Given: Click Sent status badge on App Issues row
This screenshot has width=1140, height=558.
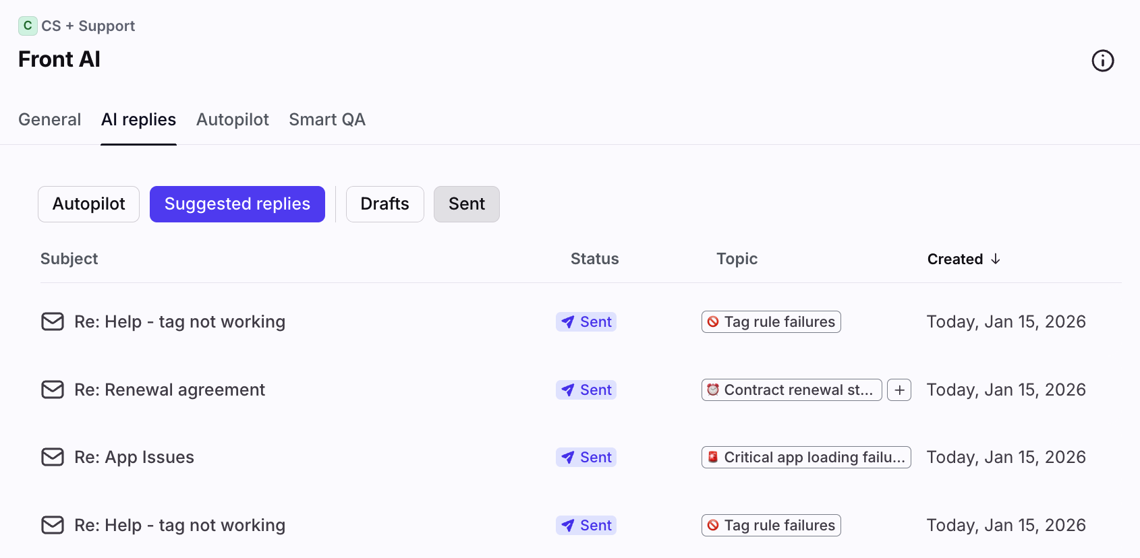Looking at the screenshot, I should pos(586,458).
